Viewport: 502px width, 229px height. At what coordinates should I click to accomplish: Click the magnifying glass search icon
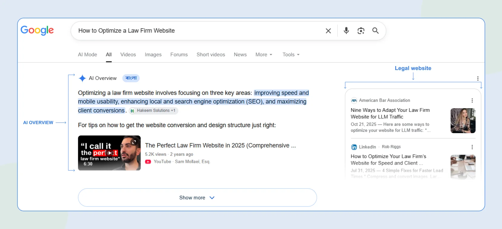(x=375, y=30)
